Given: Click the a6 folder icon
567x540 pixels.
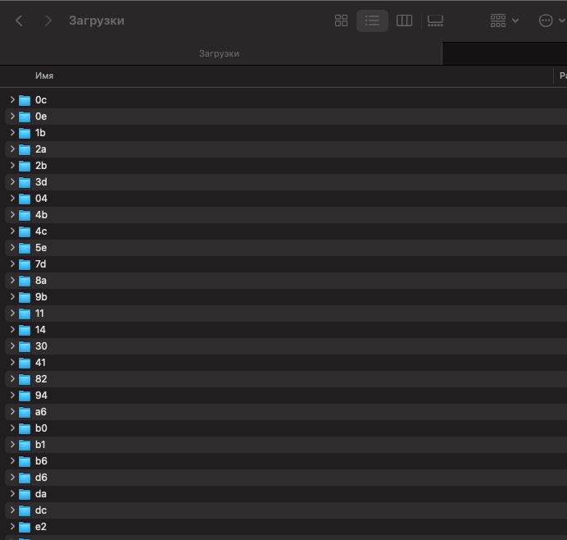Looking at the screenshot, I should (x=25, y=412).
